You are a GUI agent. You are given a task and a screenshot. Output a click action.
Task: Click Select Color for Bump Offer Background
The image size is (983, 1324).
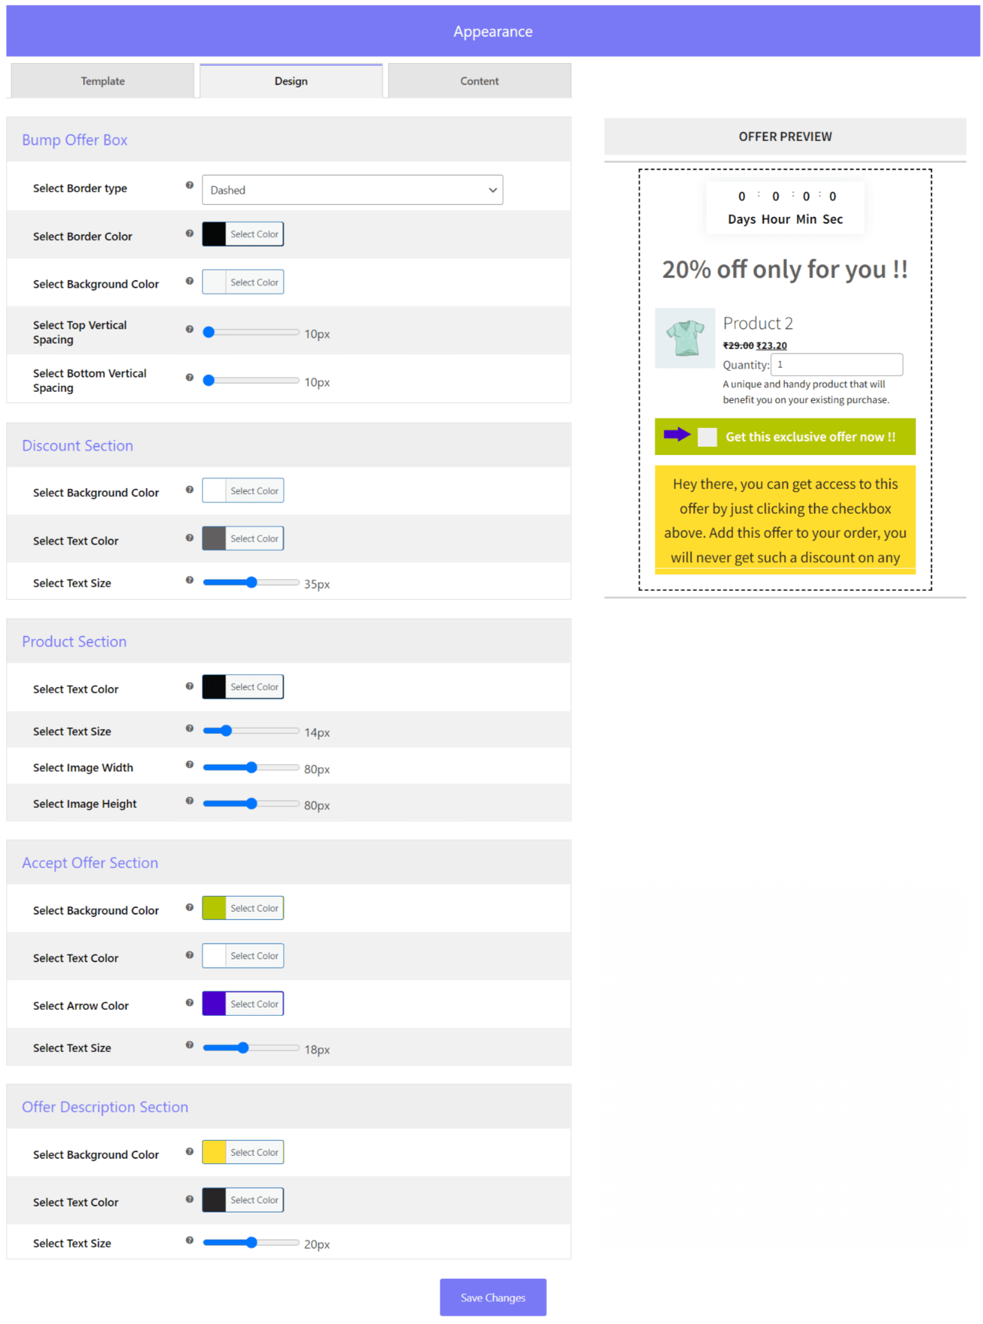click(x=255, y=283)
